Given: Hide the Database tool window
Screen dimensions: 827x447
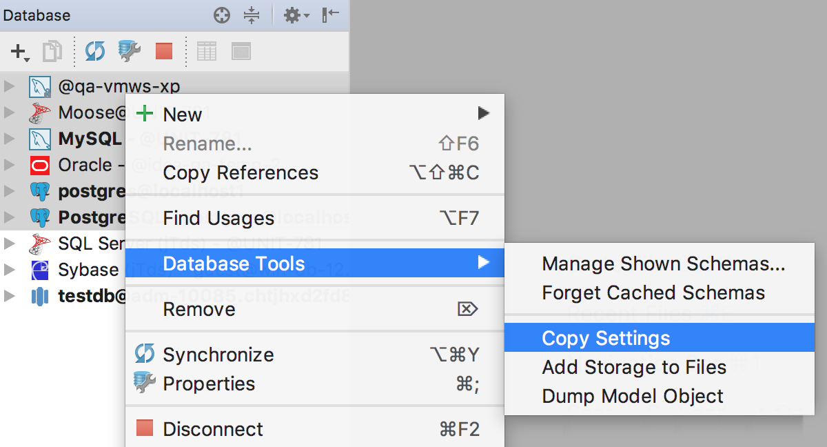Looking at the screenshot, I should click(330, 15).
